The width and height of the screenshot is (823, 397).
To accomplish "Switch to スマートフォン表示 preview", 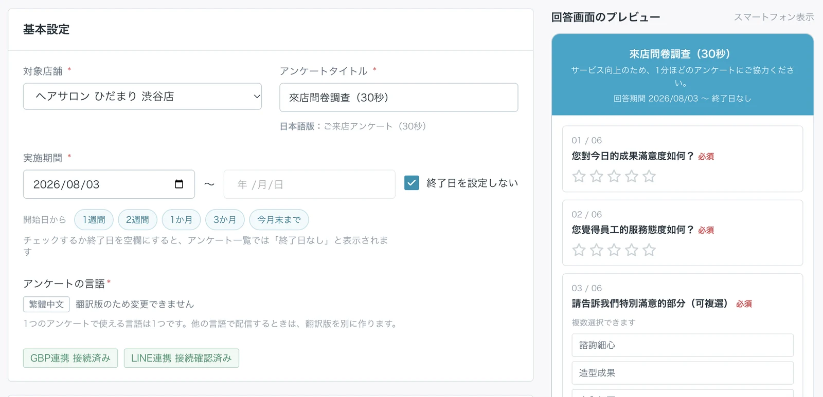I will point(774,17).
